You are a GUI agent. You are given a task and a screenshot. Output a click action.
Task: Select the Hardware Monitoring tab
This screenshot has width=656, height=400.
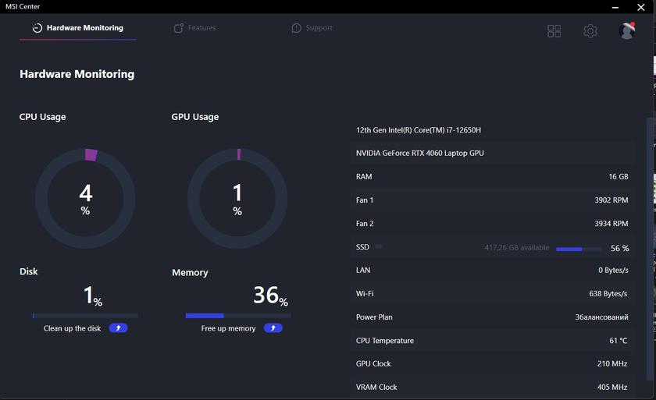coord(78,28)
